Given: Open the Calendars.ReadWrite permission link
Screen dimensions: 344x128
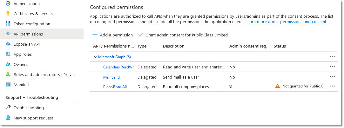Looking at the screenshot, I should pyautogui.click(x=119, y=67).
